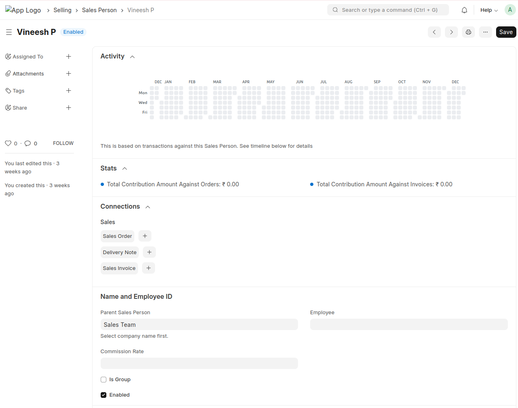Add an assignment via Assigned To plus

coord(69,56)
